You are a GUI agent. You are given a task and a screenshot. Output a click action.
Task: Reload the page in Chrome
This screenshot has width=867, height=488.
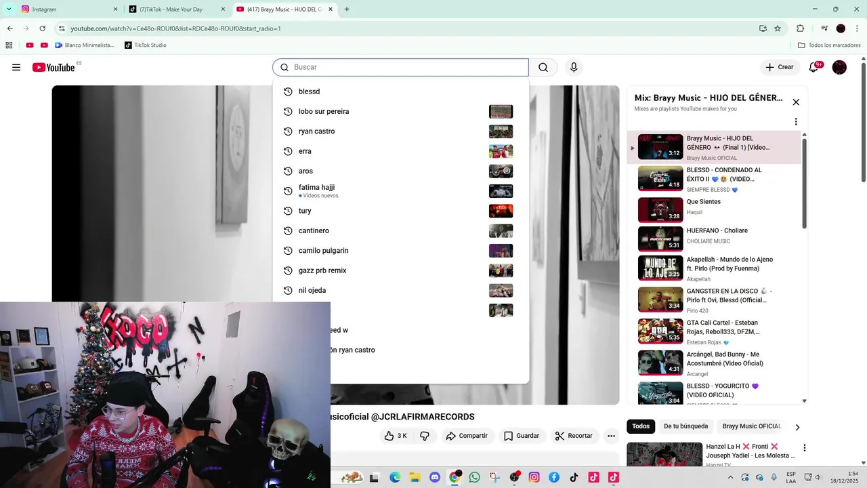coord(42,28)
